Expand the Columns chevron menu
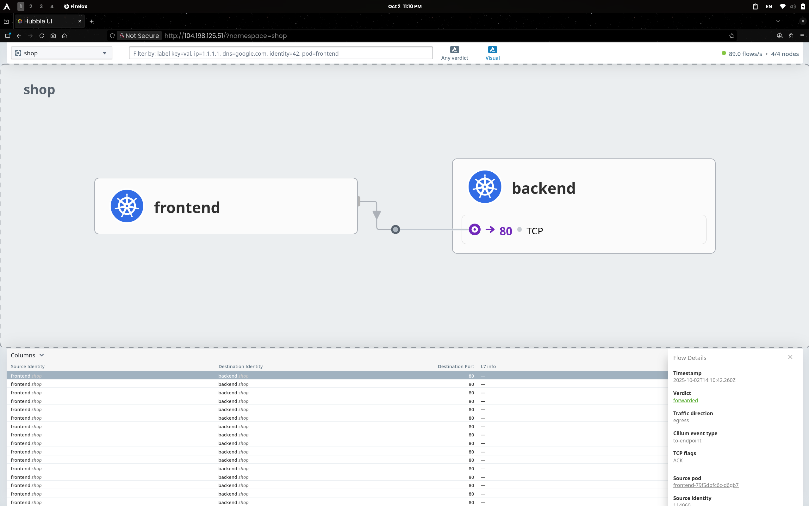809x506 pixels. point(41,355)
